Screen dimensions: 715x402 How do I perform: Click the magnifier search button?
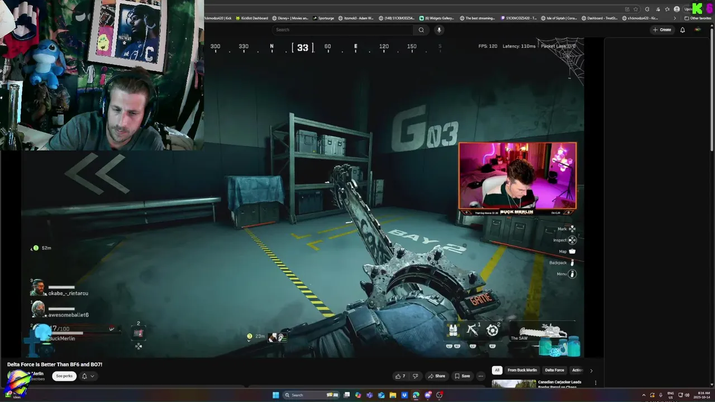(421, 30)
